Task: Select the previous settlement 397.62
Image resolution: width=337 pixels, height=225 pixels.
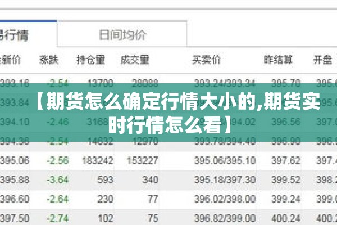Action: point(286,160)
